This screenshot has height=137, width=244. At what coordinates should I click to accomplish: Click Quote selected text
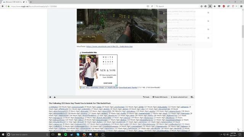coord(179,97)
